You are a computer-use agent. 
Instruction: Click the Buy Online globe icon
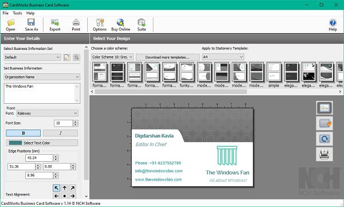(x=120, y=22)
